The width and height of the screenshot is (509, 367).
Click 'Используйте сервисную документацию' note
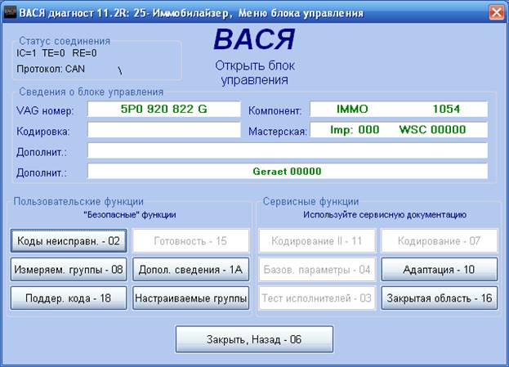(x=385, y=215)
